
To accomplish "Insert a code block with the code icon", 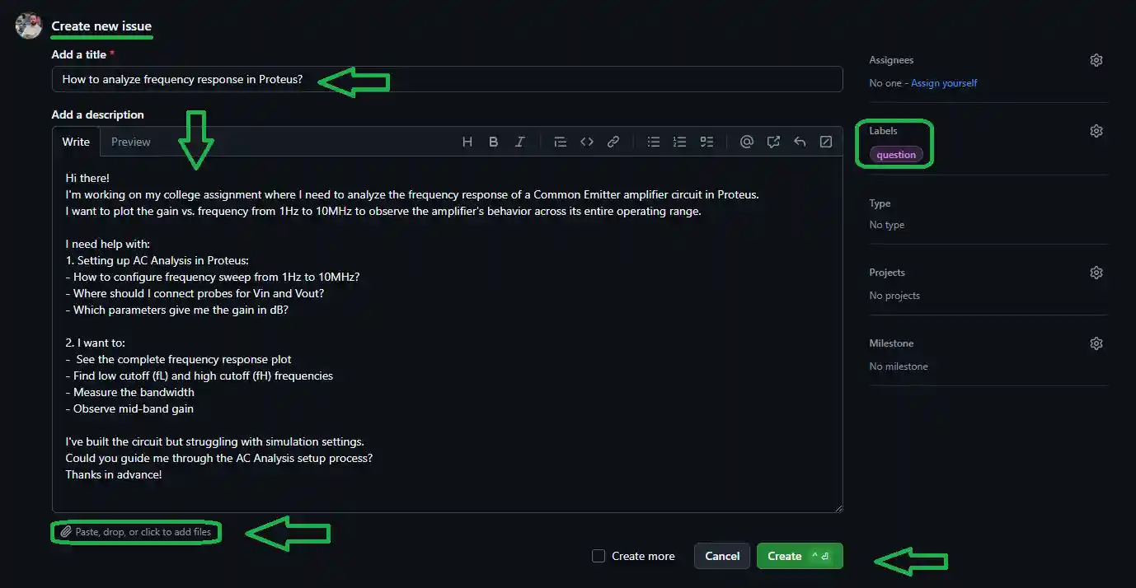I will click(587, 142).
